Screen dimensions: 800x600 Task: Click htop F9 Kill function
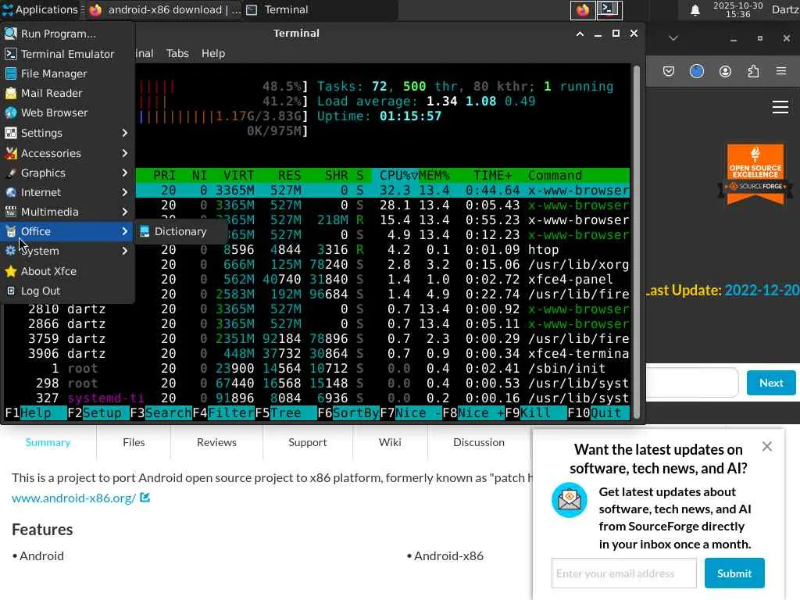[x=536, y=412]
